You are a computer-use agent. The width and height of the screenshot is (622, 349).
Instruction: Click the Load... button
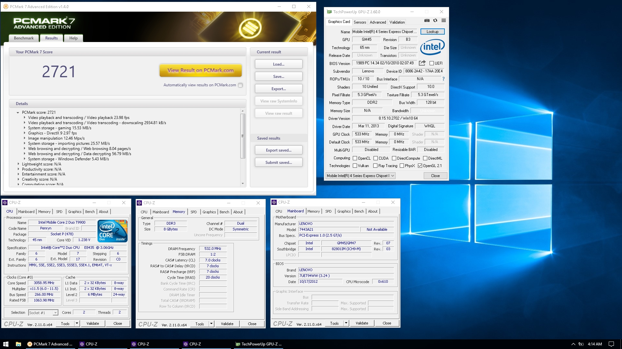[279, 64]
